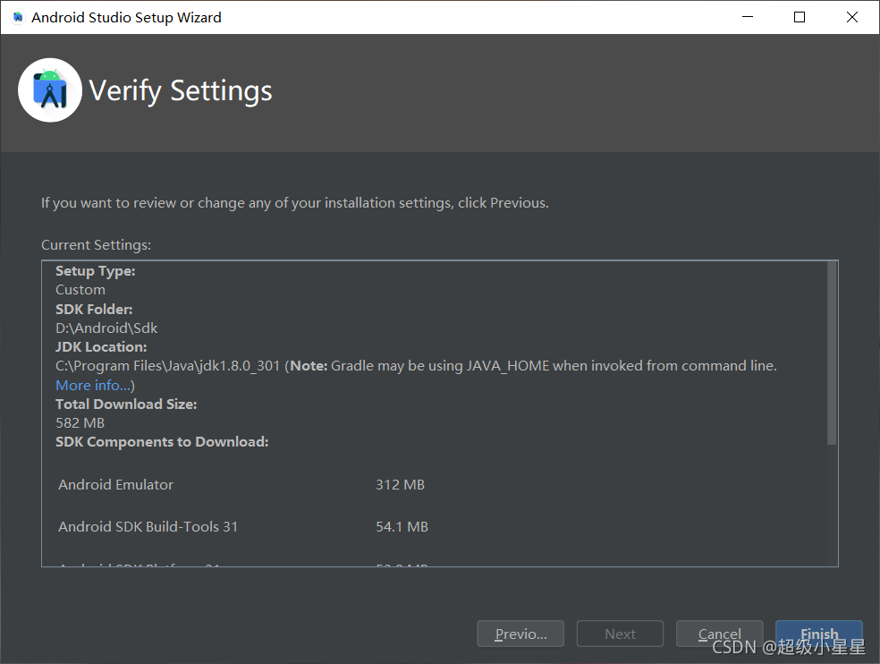Screen dimensions: 880x664
Task: Click the Verify Settings page title
Action: (181, 91)
